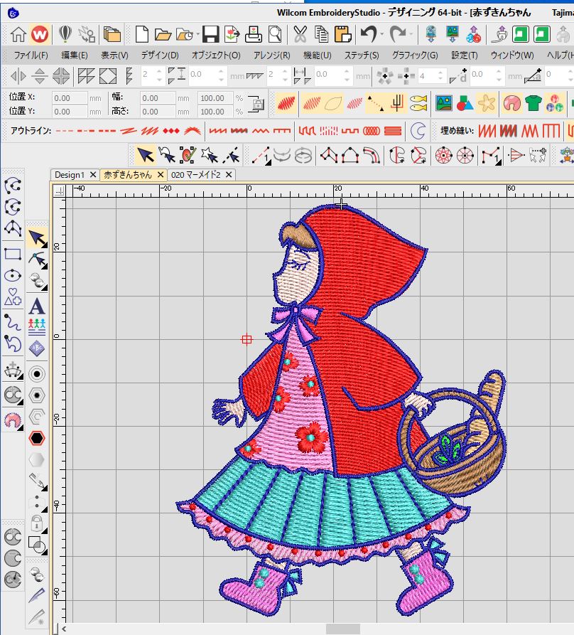This screenshot has width=574, height=635.
Task: Click the concentric ring fill tool
Action: coord(37,374)
